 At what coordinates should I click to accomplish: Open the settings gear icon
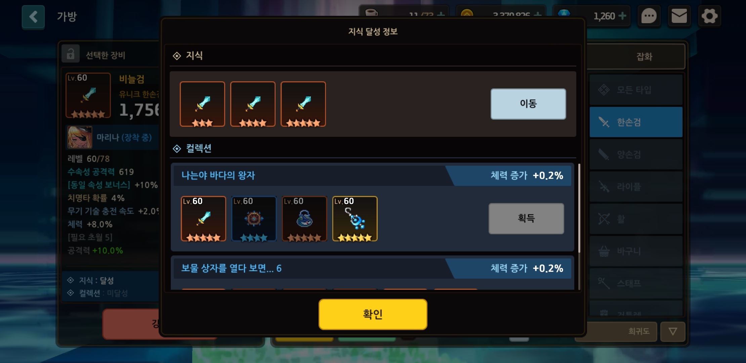(x=709, y=16)
